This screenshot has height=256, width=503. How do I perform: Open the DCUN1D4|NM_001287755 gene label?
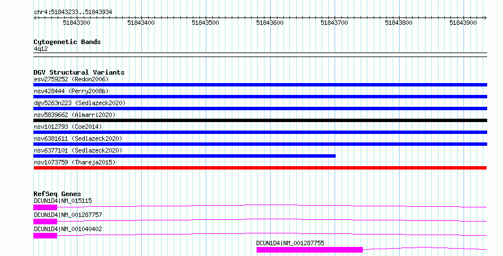pos(290,243)
